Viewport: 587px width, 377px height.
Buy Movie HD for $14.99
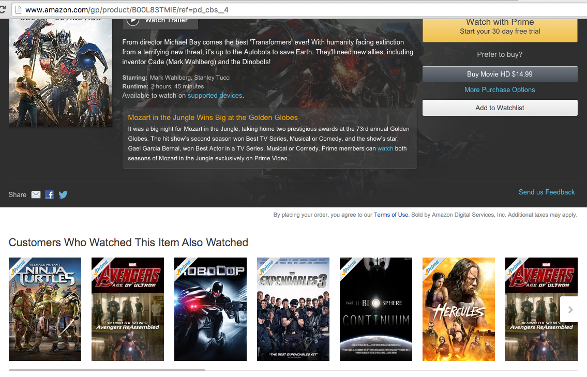coord(500,74)
